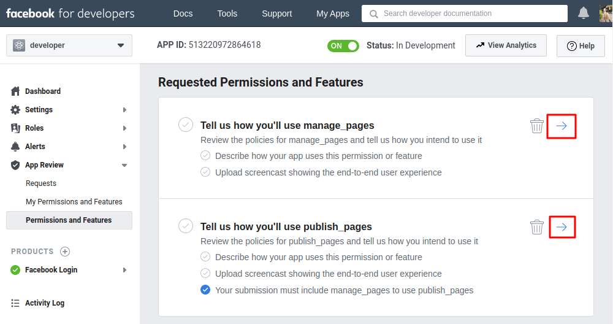Click check beside publish_pages Upload screencast
This screenshot has height=324, width=613.
[x=205, y=273]
